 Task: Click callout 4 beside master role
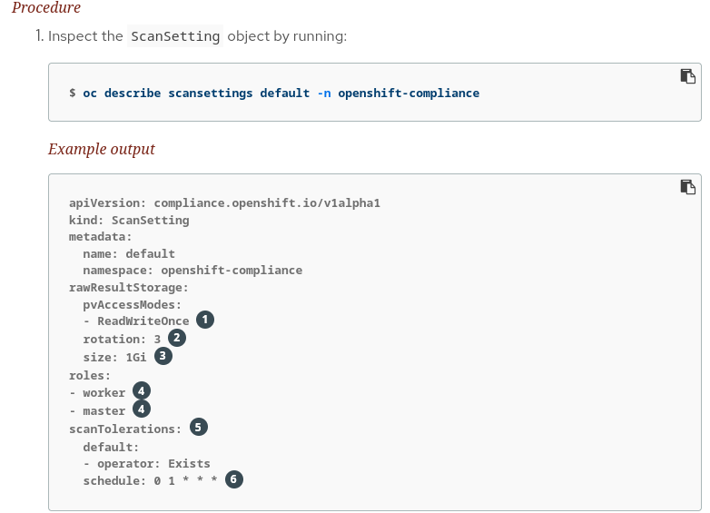coord(142,410)
